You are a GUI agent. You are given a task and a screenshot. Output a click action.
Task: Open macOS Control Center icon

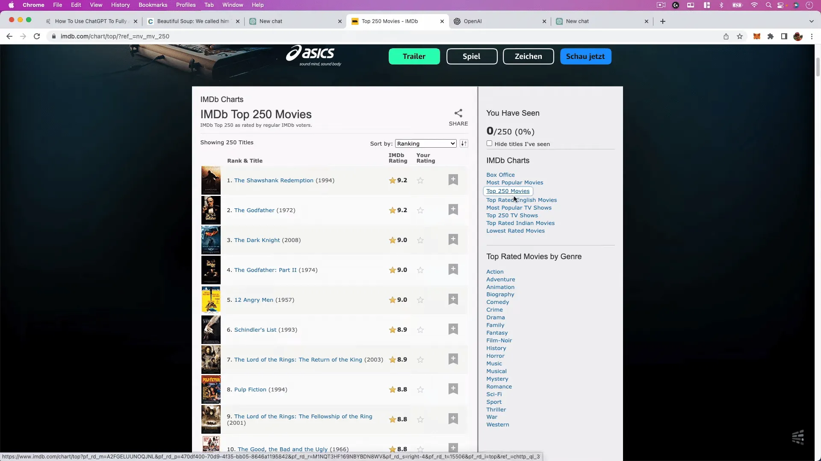[x=781, y=5]
